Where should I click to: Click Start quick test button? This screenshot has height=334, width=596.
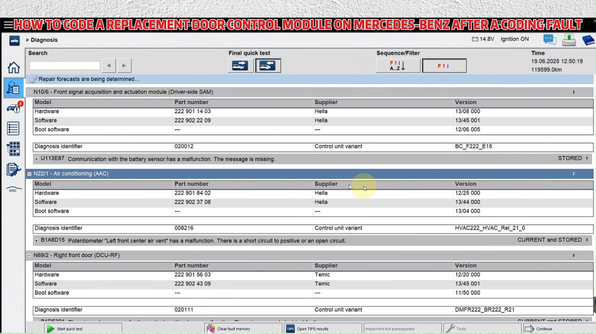pos(83,328)
